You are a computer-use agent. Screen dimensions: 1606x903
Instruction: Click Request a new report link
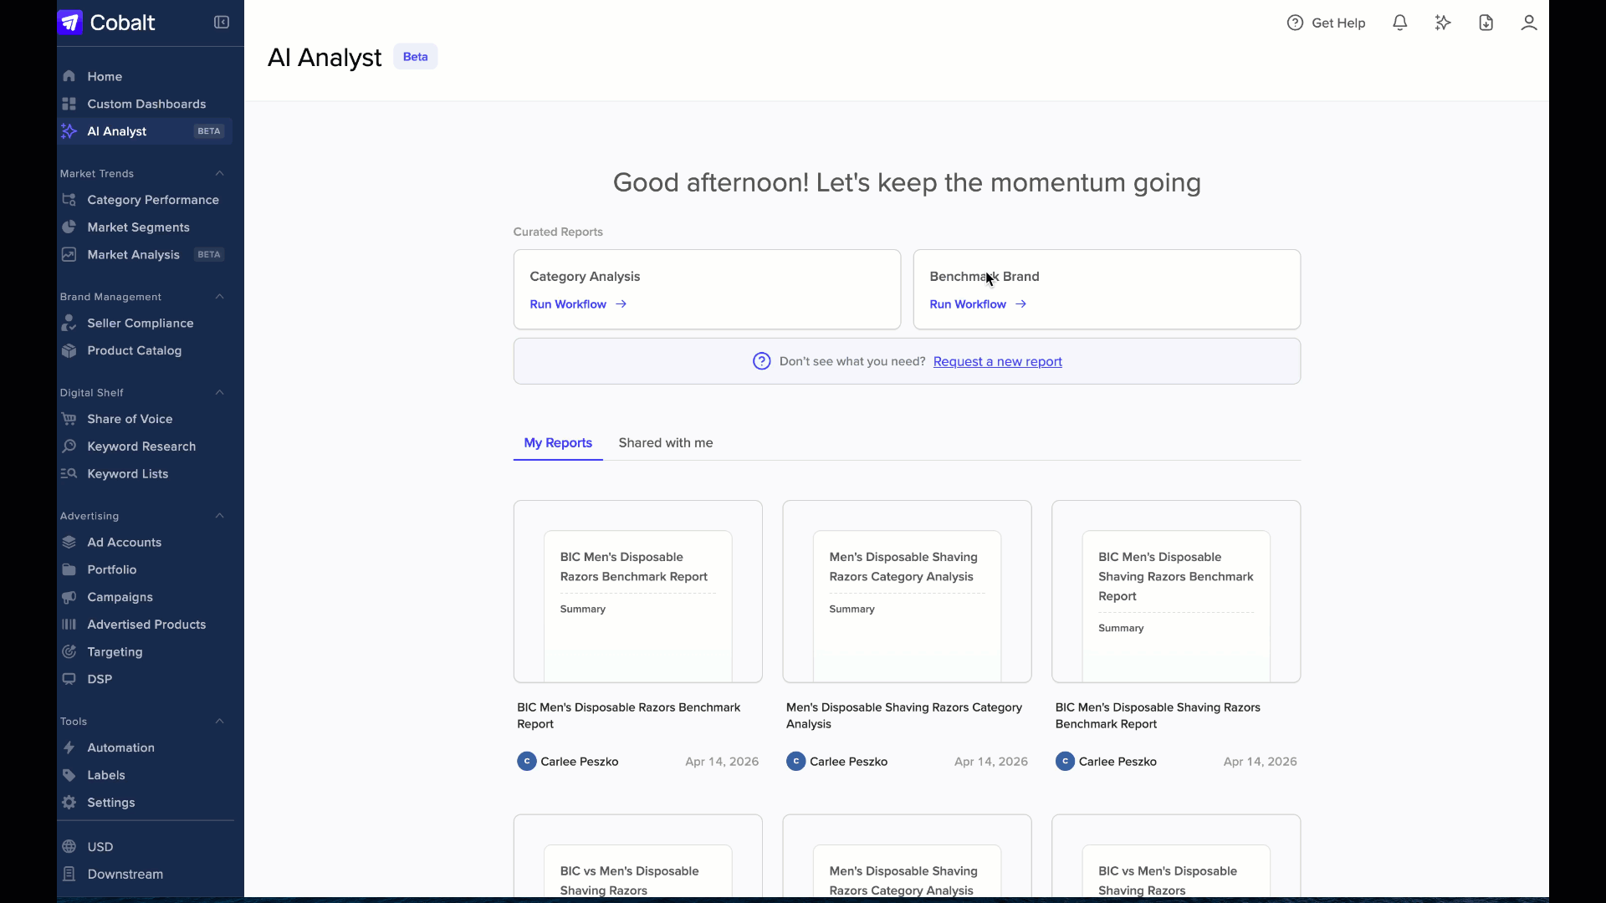click(997, 362)
